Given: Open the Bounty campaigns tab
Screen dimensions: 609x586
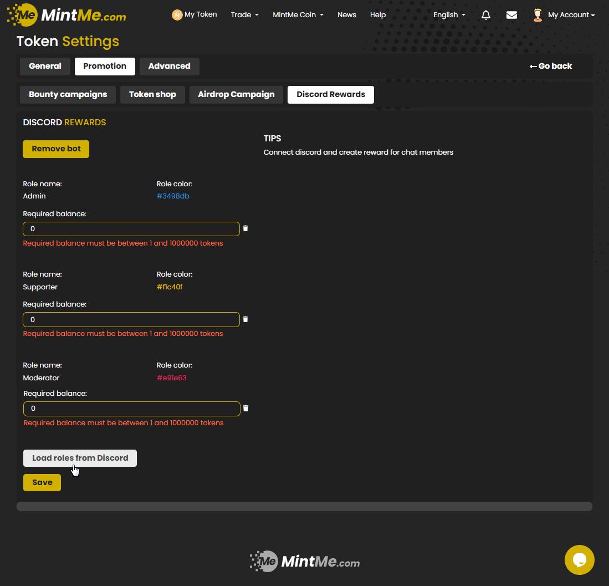Looking at the screenshot, I should point(68,94).
